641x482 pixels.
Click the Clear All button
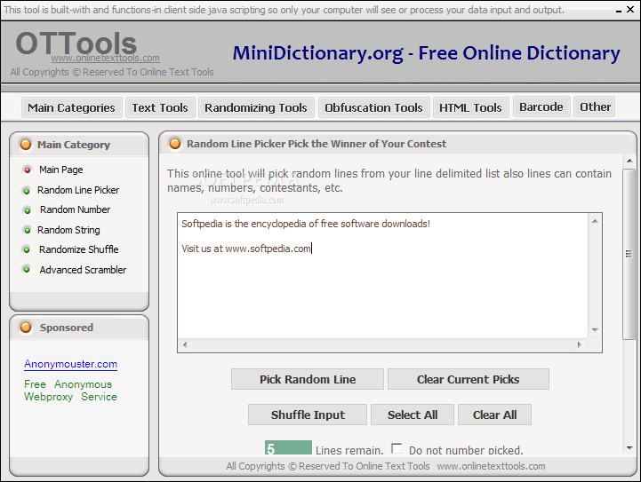coord(494,415)
